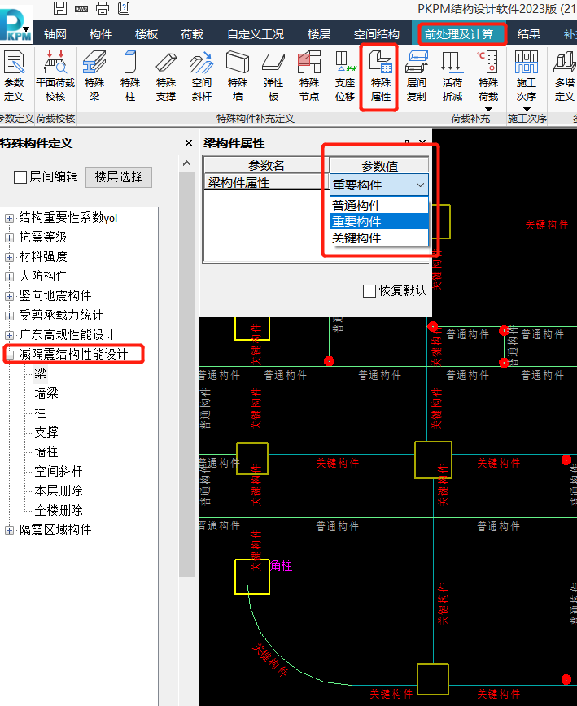
Task: Expand the 隔震区域构件 tree node
Action: click(9, 530)
